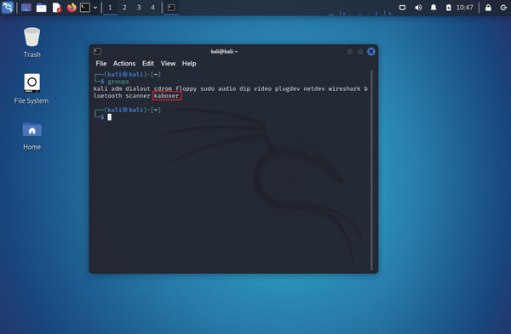
Task: Select the File System desktop icon
Action: coord(32,88)
